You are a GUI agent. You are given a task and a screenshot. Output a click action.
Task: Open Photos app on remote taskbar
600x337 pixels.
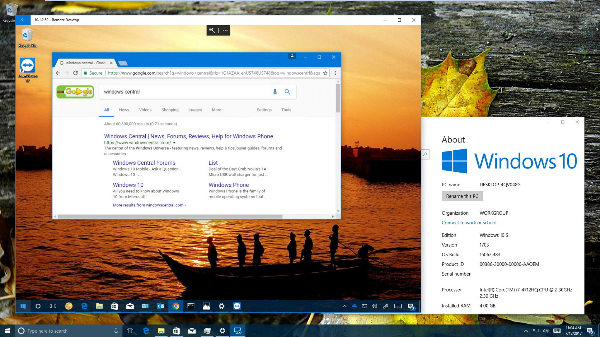coord(206,306)
